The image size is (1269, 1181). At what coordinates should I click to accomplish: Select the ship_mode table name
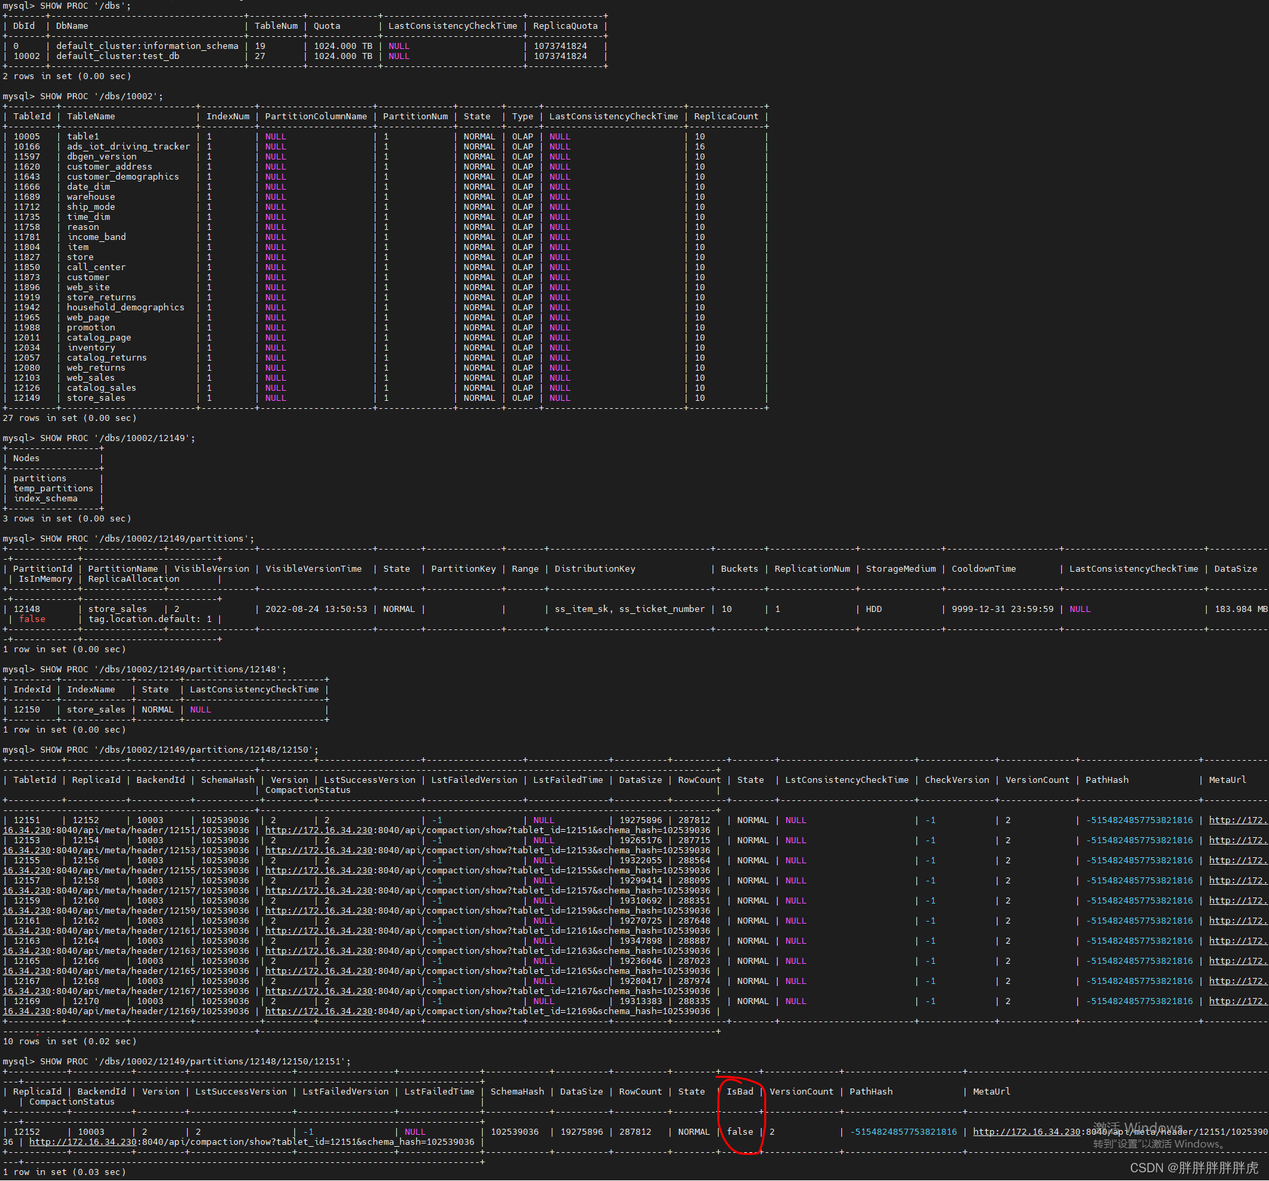90,206
